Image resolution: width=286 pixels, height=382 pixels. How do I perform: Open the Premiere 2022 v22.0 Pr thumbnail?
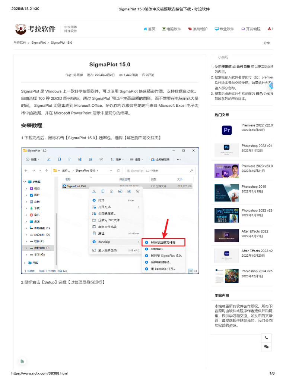(227, 130)
